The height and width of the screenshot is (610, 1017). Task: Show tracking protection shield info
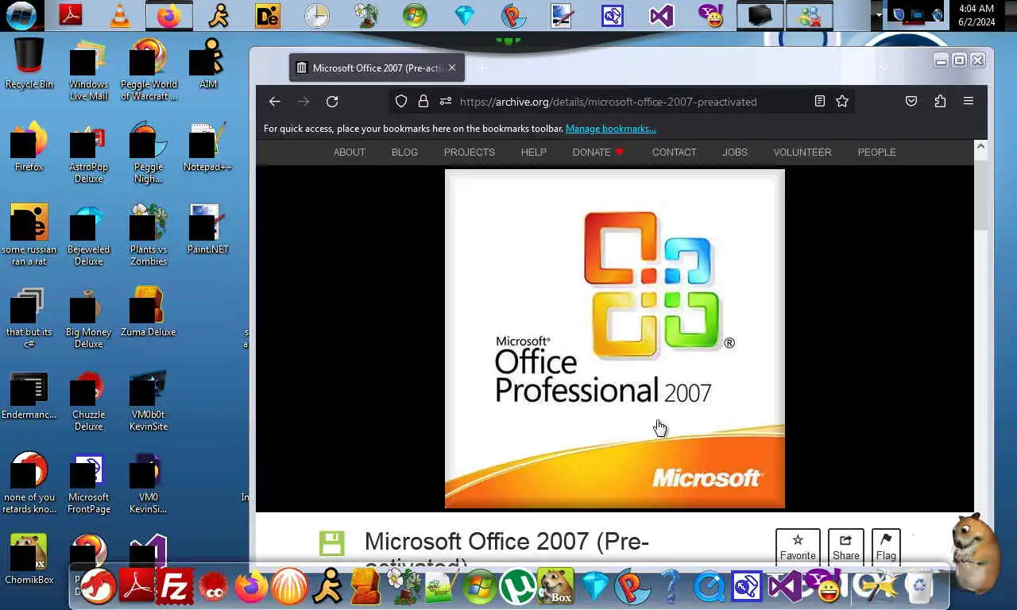[x=401, y=102]
